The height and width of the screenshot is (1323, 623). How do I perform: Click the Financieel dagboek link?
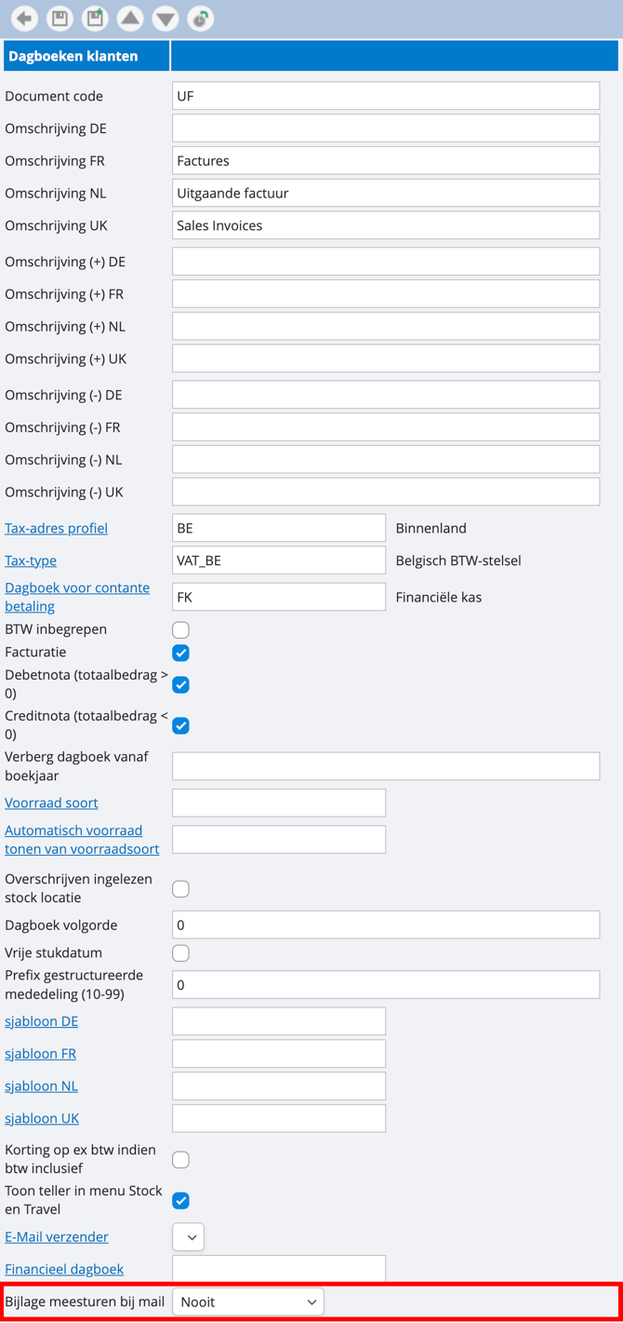tap(64, 1269)
